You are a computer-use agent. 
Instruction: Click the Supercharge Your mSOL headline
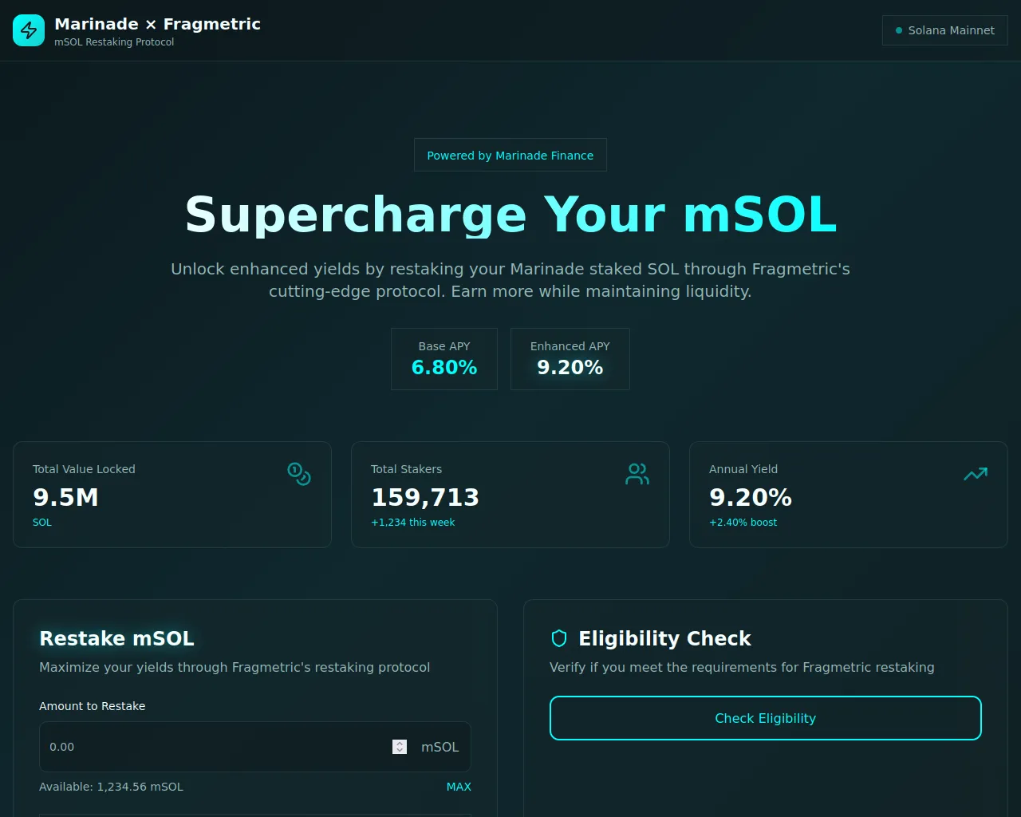point(510,215)
